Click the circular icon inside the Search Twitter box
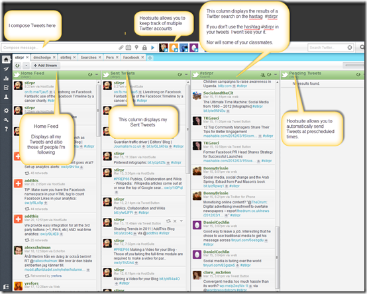 pos(350,48)
